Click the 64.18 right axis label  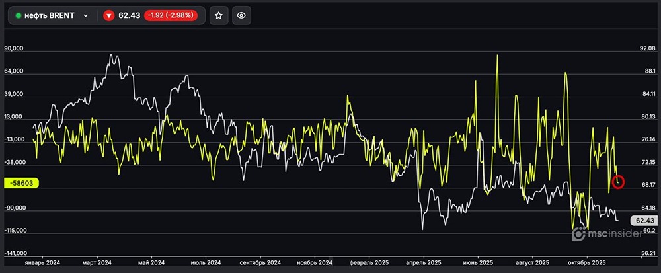coord(648,208)
